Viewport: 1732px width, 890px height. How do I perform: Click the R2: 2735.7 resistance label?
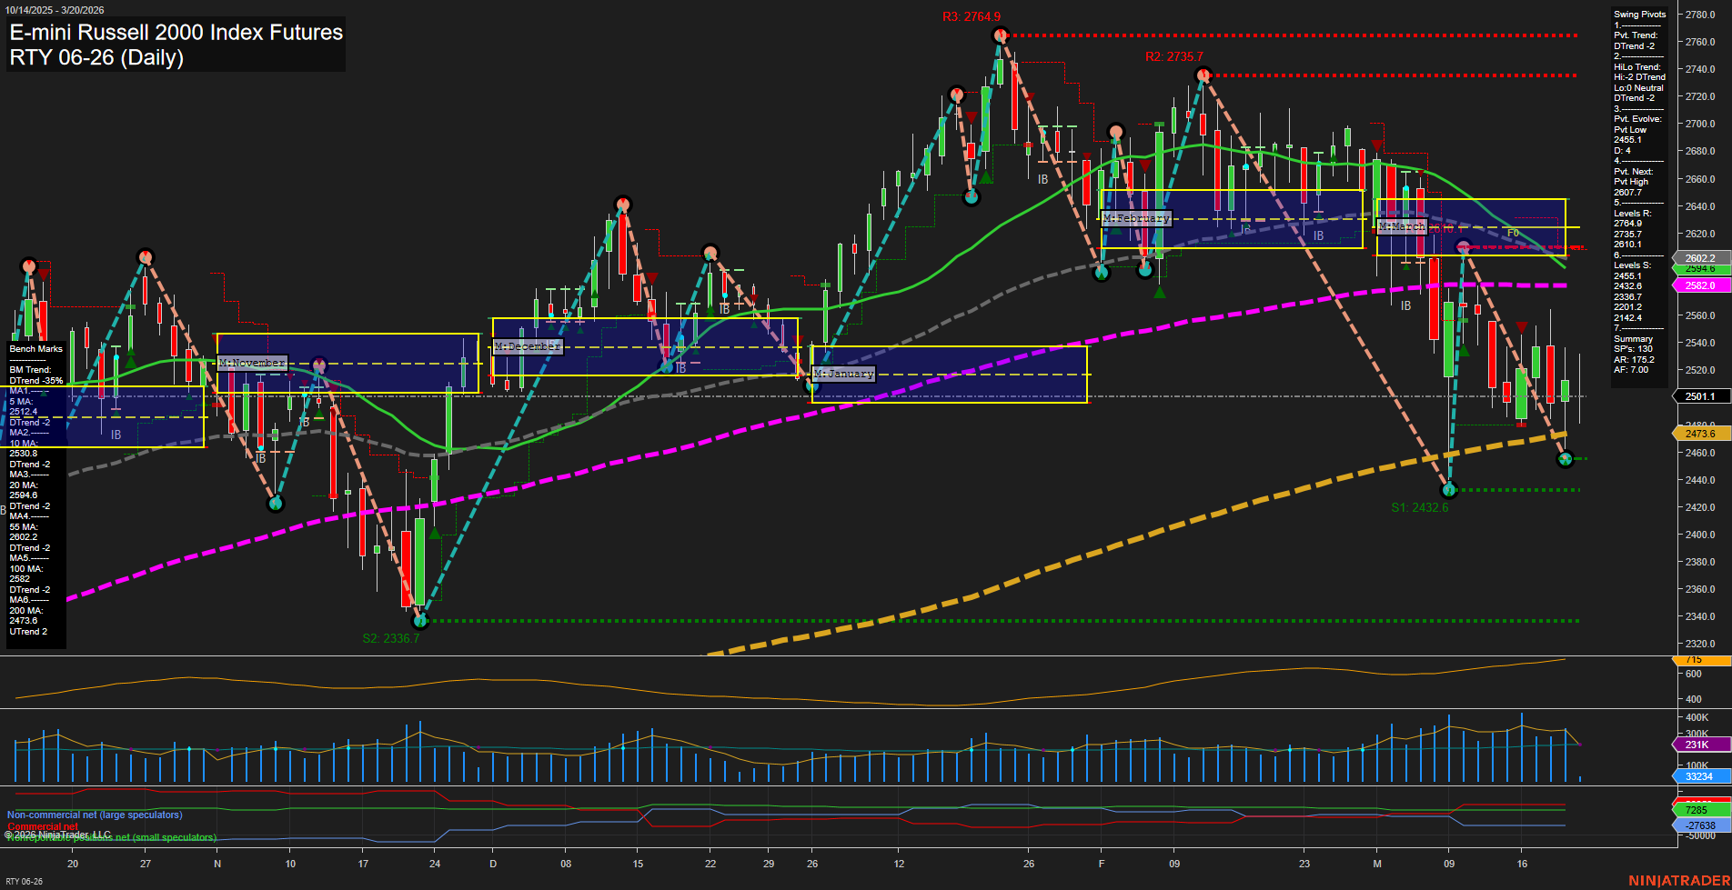1173,56
